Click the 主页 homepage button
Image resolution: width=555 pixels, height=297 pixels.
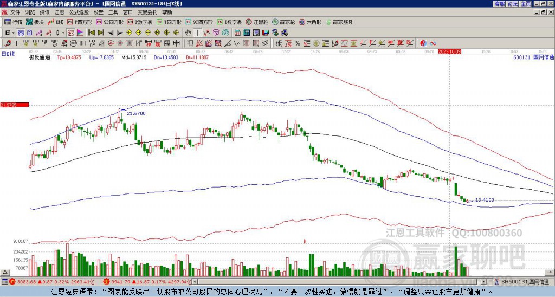click(526, 4)
